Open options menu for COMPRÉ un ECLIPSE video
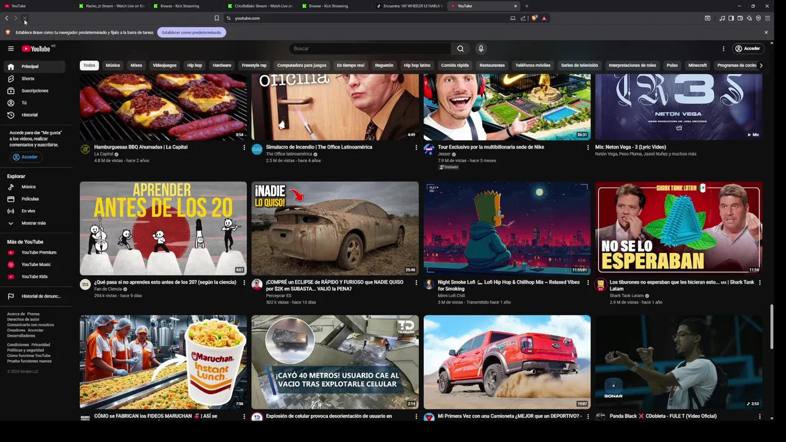The width and height of the screenshot is (786, 442). click(x=416, y=282)
